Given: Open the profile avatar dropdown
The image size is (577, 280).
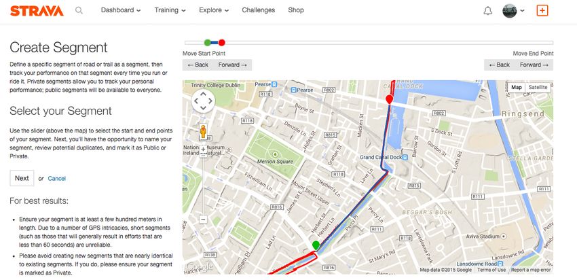Looking at the screenshot, I should point(513,11).
